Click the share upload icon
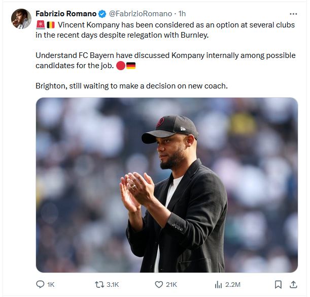The height and width of the screenshot is (297, 310). click(x=293, y=285)
